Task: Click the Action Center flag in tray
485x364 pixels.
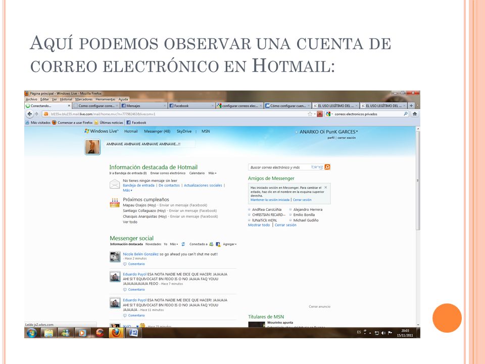Action: [390, 333]
